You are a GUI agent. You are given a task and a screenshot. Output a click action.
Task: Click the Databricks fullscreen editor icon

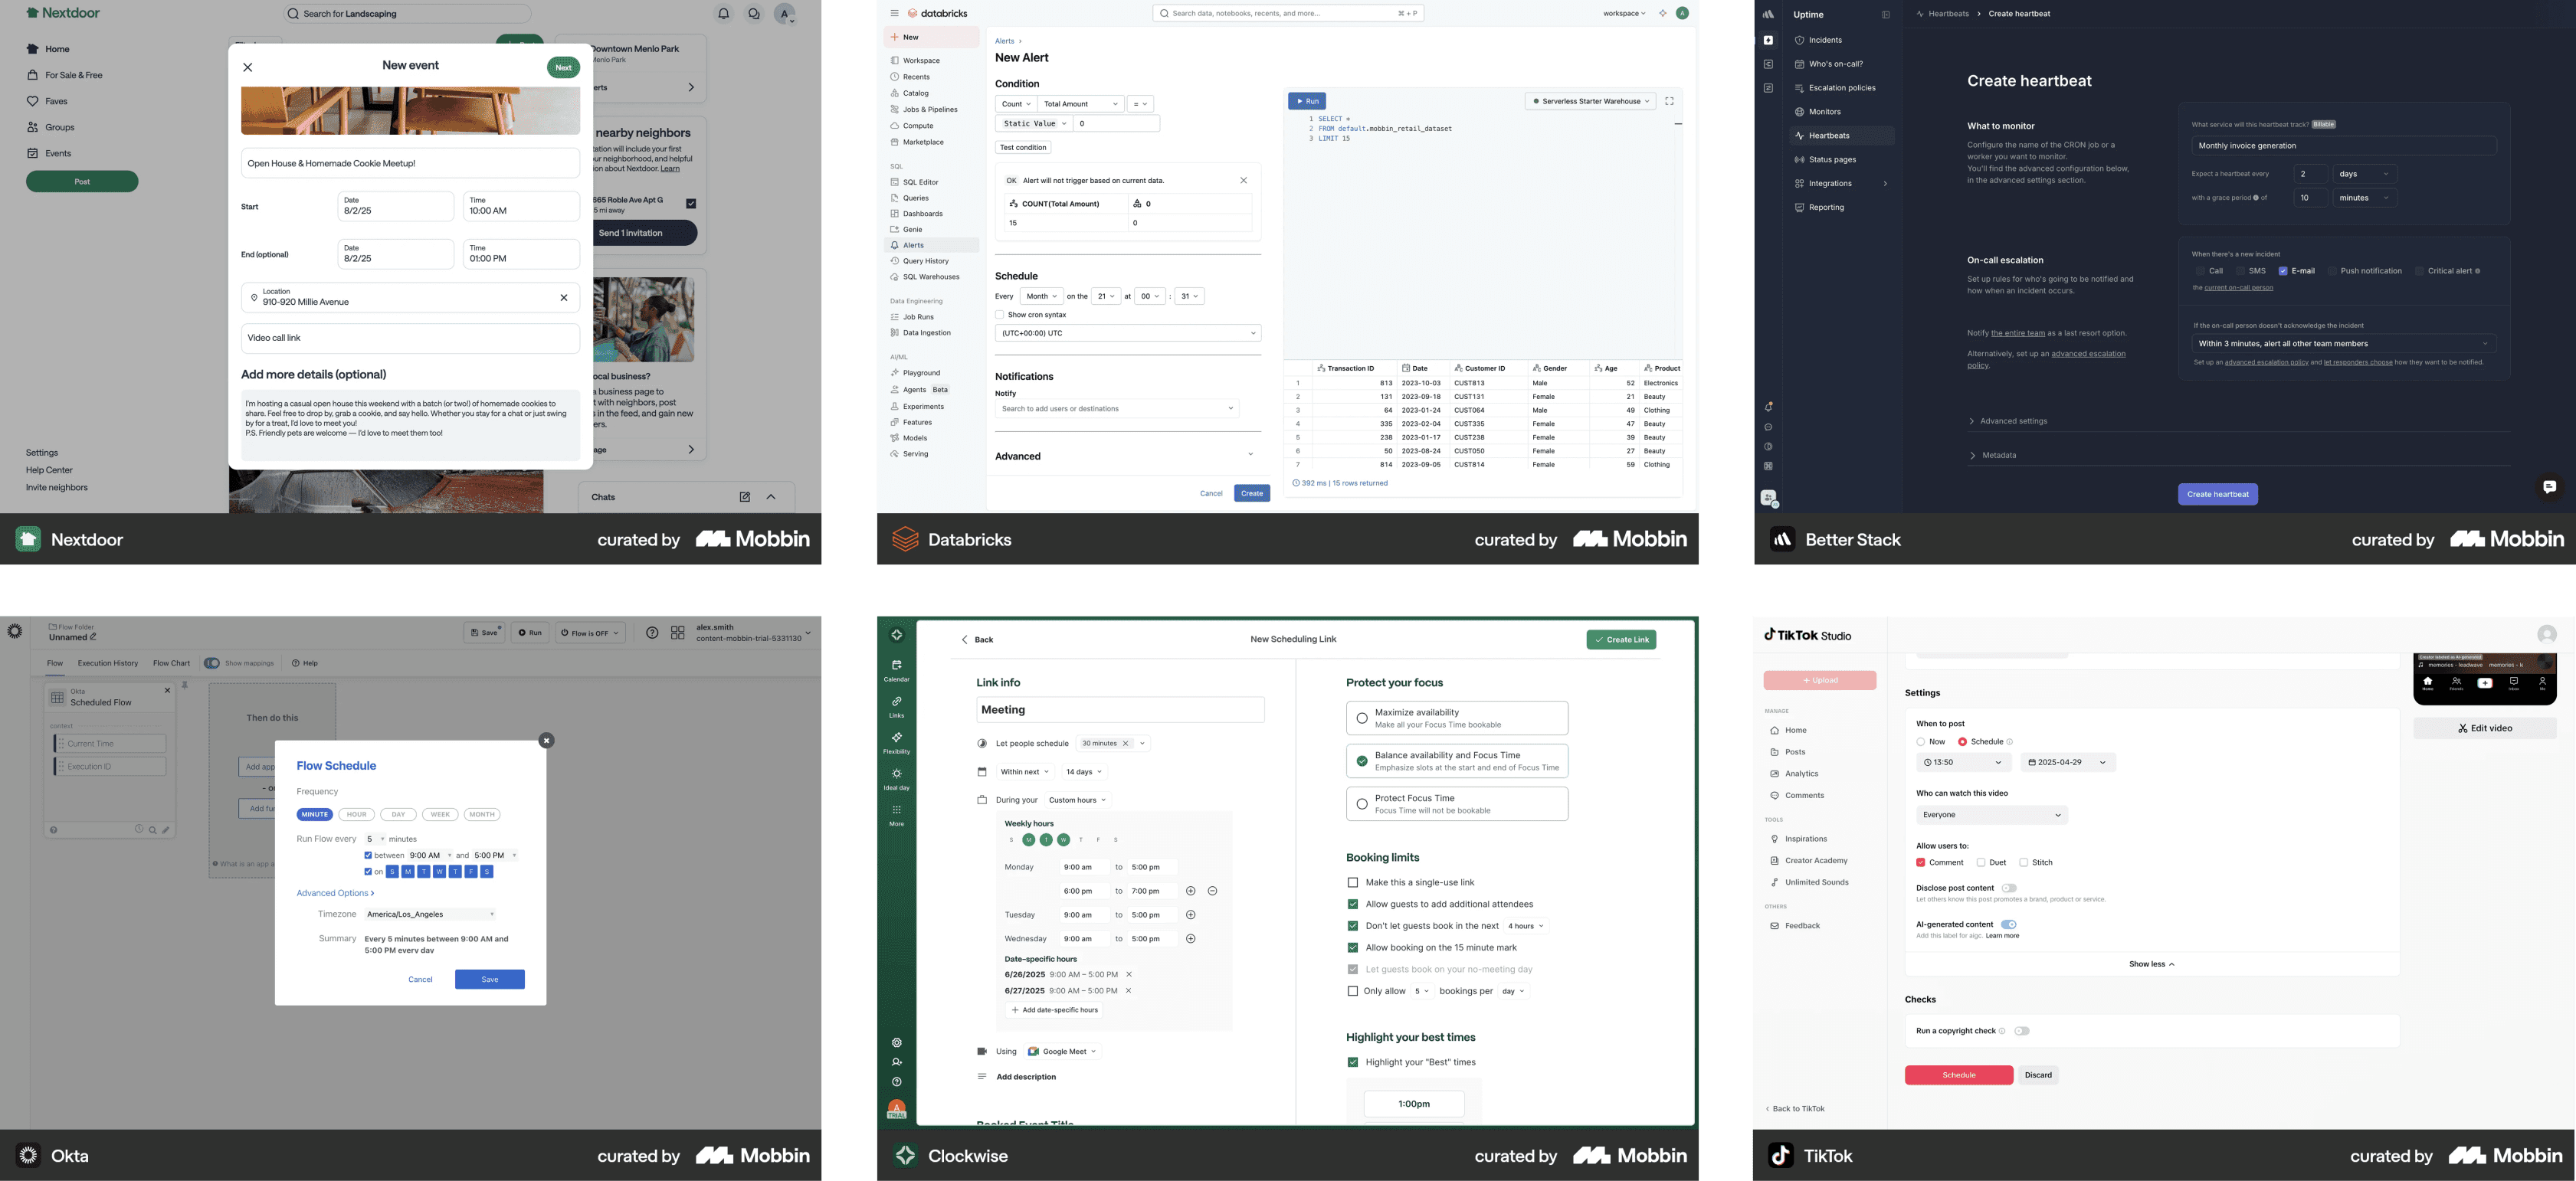click(x=1669, y=101)
